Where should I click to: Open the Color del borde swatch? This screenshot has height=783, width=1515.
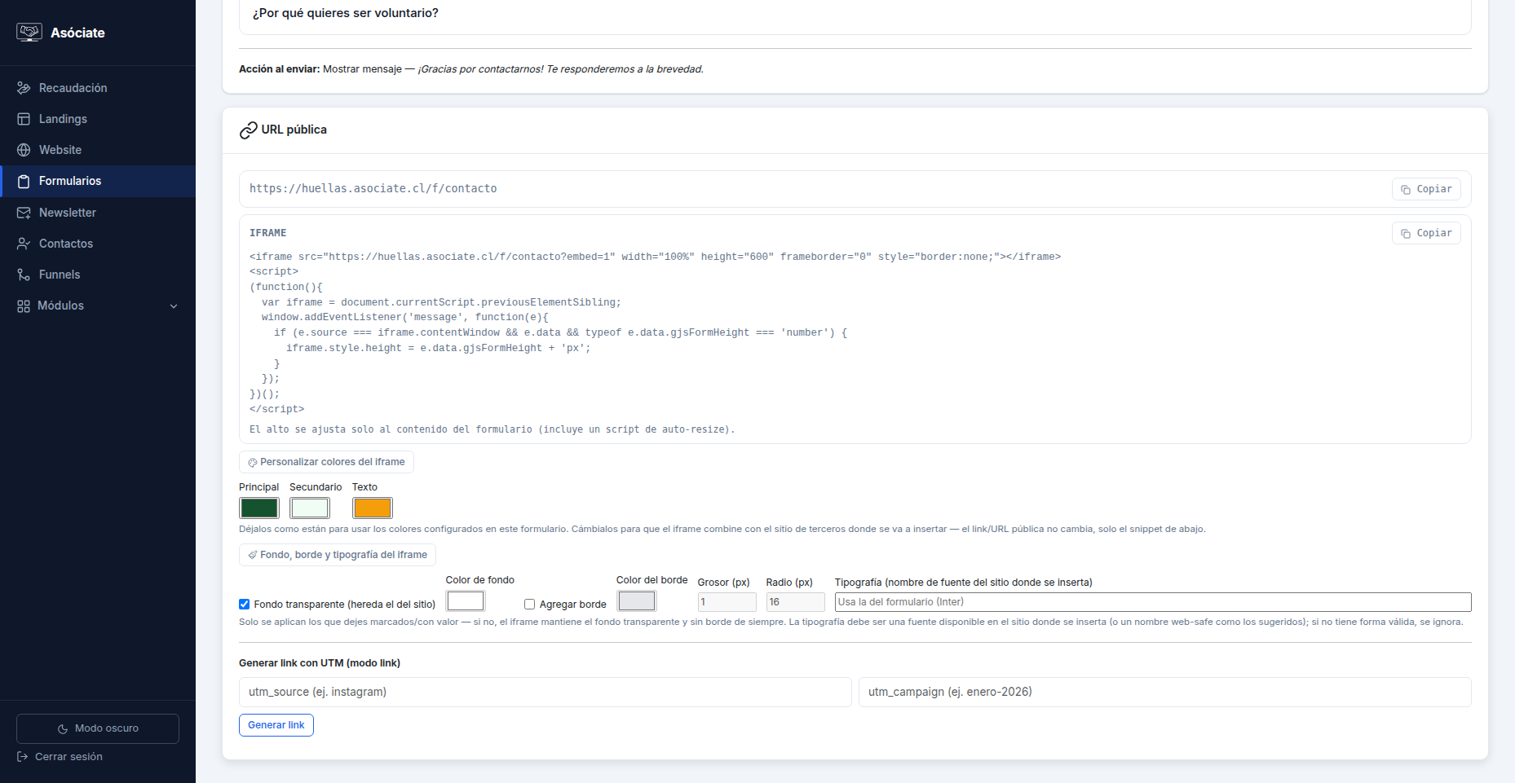coord(637,600)
